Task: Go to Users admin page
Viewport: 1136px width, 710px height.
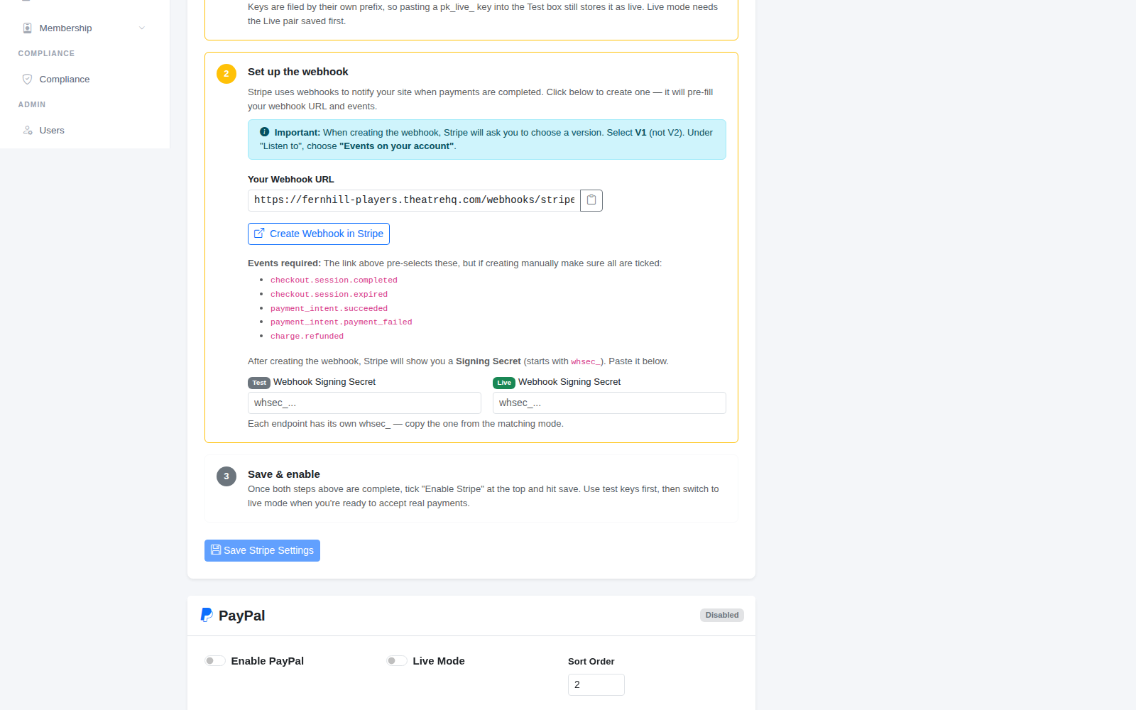Action: point(84,131)
